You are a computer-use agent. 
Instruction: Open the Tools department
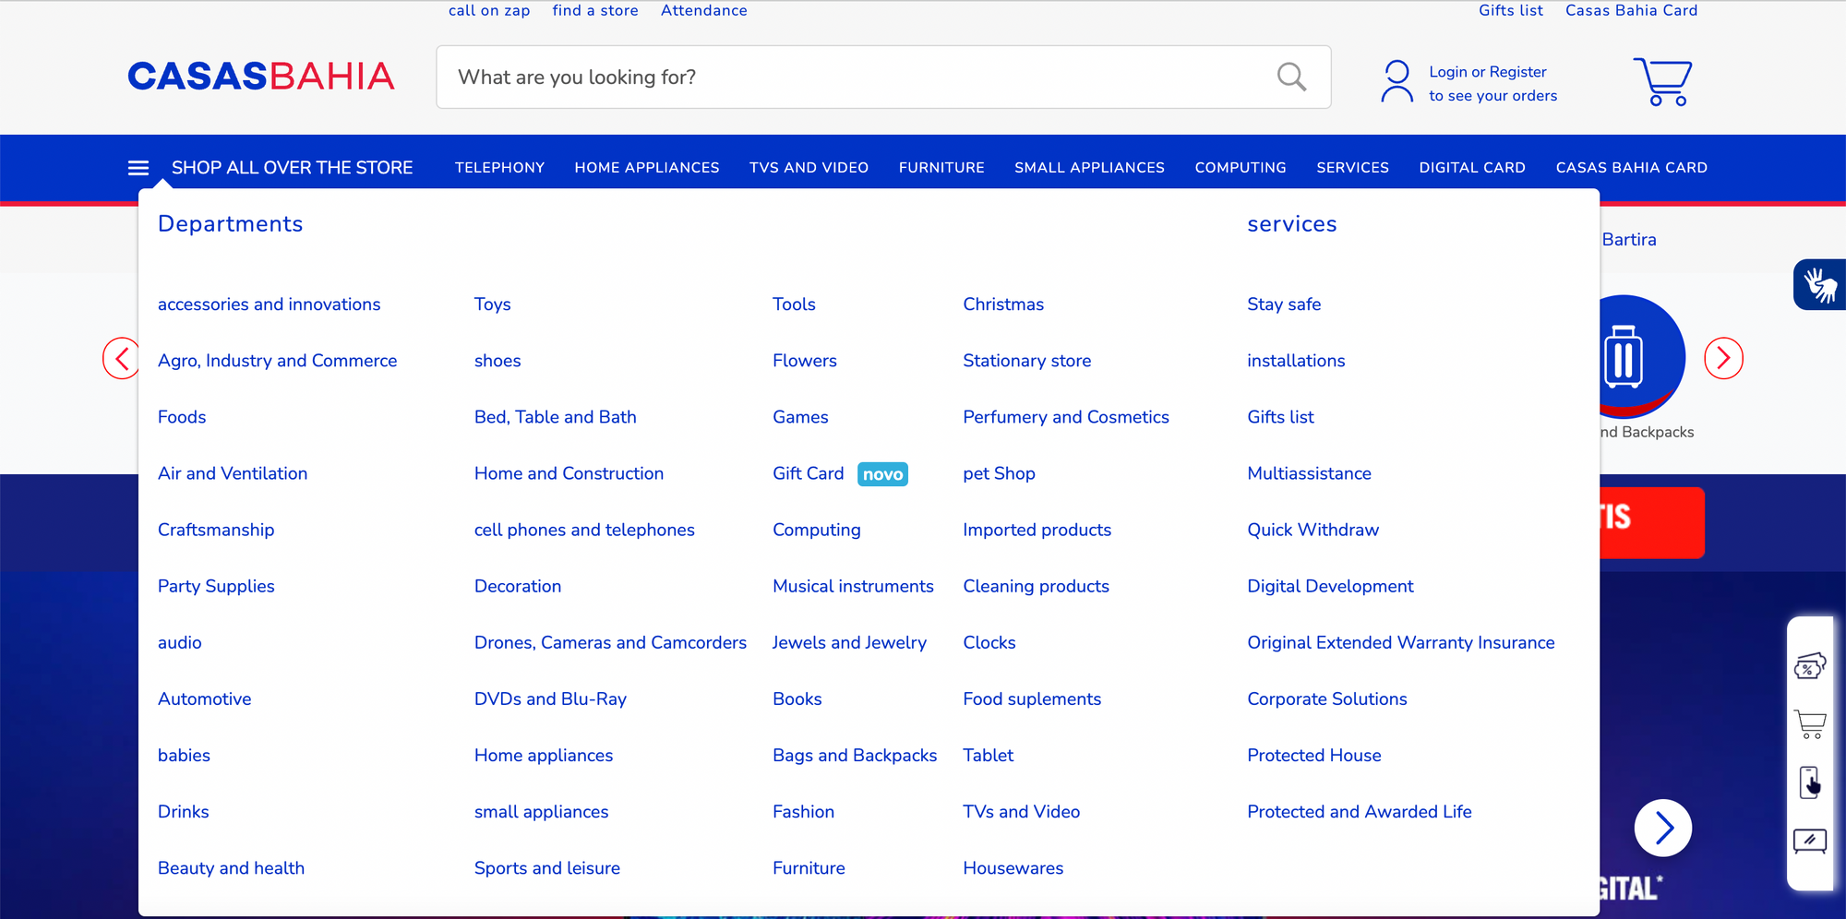[794, 304]
